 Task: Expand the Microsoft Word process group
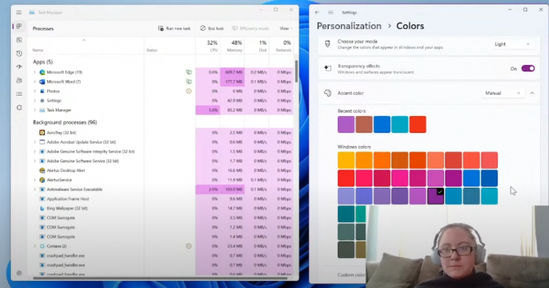pyautogui.click(x=35, y=82)
